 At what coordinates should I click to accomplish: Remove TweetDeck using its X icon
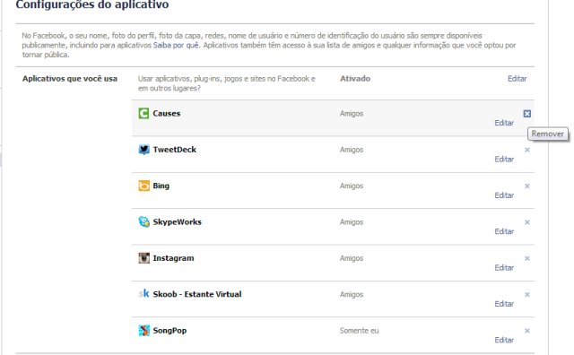click(x=526, y=150)
